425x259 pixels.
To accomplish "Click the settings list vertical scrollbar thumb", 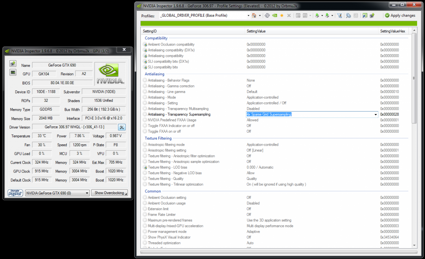I will 414,78.
